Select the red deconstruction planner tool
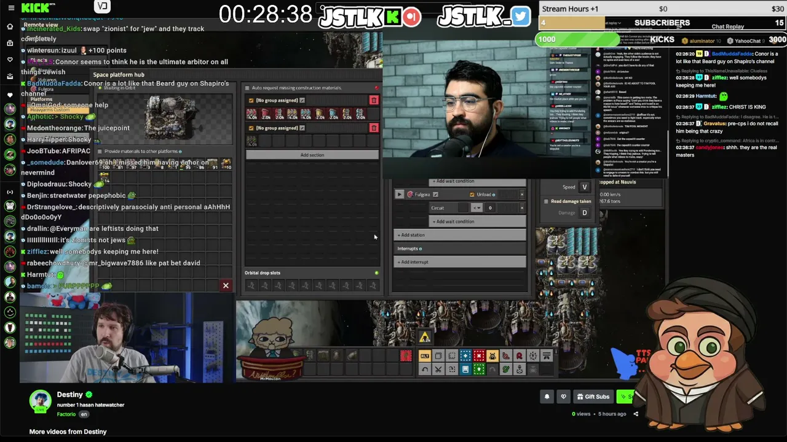 pyautogui.click(x=479, y=356)
